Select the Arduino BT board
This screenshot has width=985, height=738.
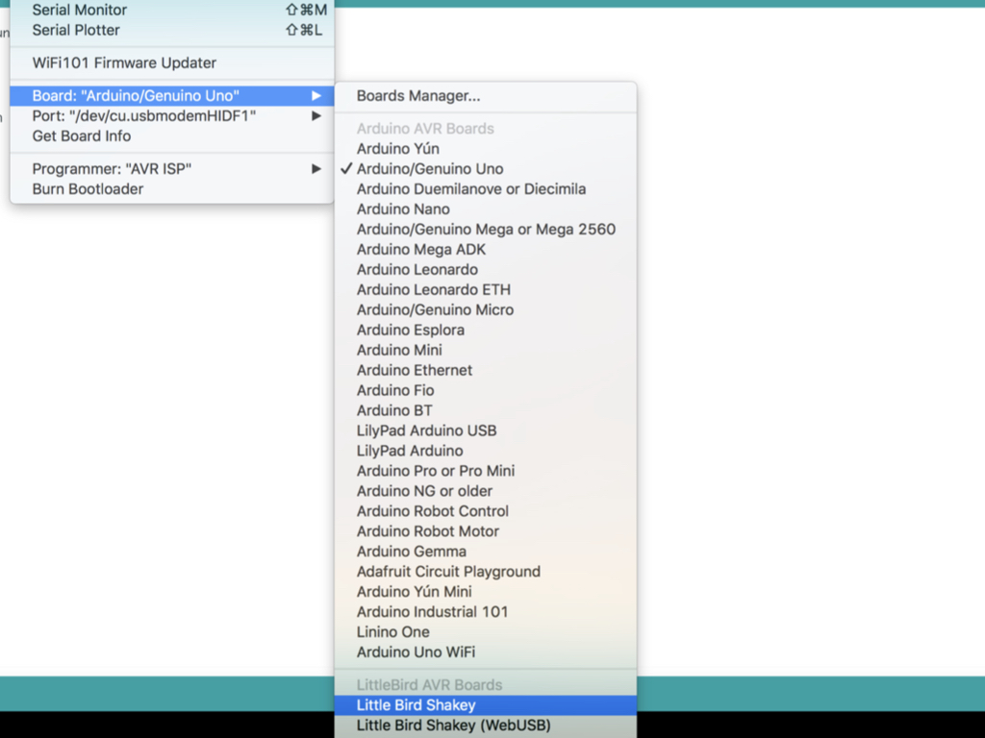coord(486,409)
